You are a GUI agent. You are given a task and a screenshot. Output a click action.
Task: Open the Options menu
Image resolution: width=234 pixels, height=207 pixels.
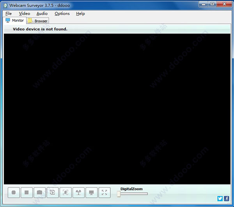62,14
